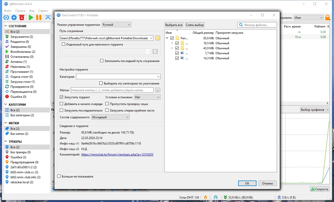Check 'Больше не показывать' checkbox
The height and width of the screenshot is (202, 334).
(59, 176)
